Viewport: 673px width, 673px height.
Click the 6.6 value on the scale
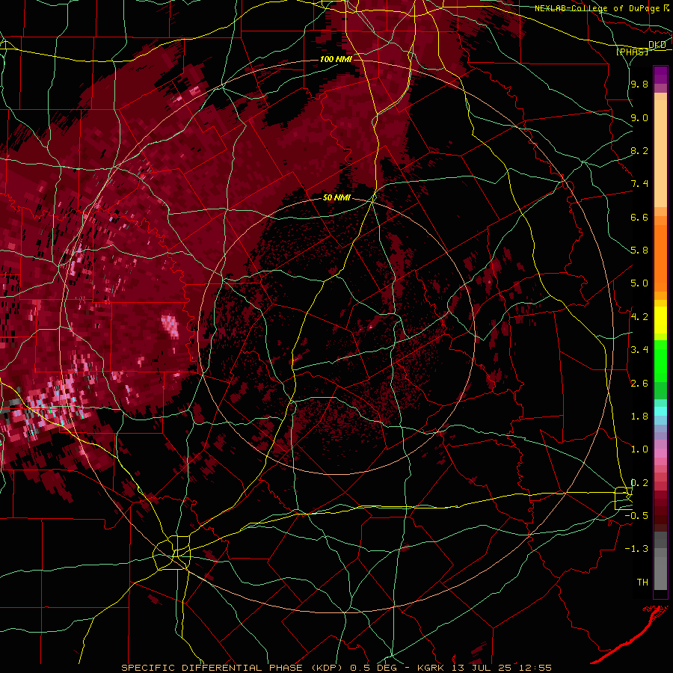pos(639,217)
